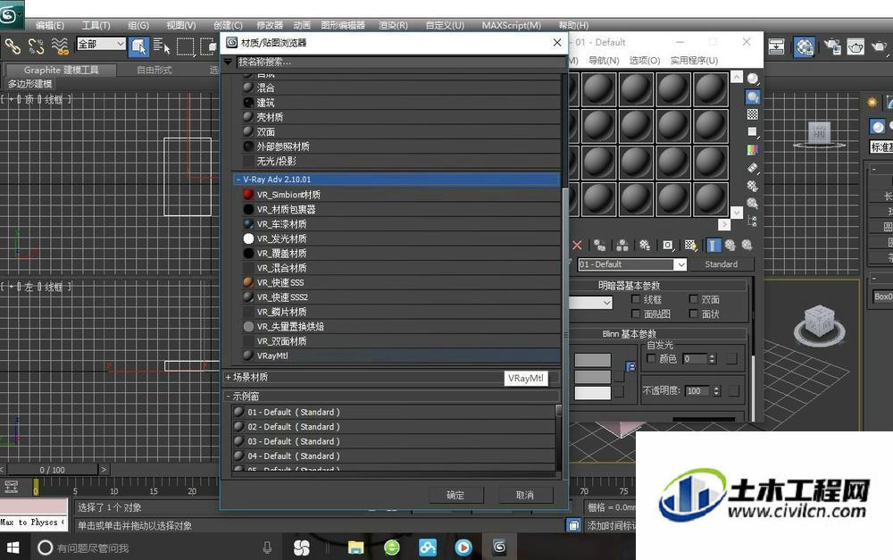This screenshot has width=893, height=560.
Task: Open 实用程序(U) menu in Material Editor
Action: [x=694, y=61]
